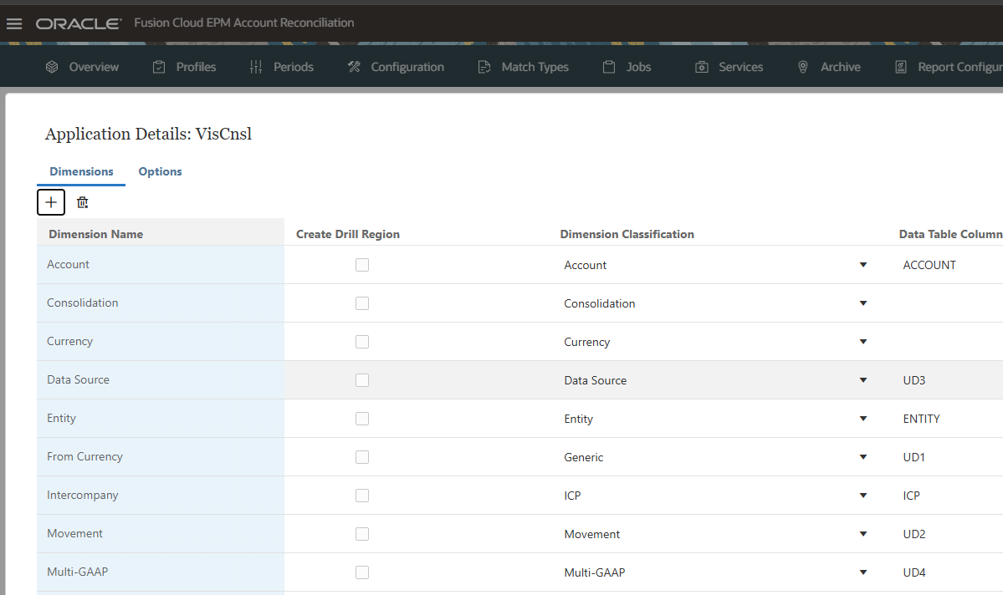The width and height of the screenshot is (1003, 595).
Task: Click the Archive icon
Action: point(803,67)
